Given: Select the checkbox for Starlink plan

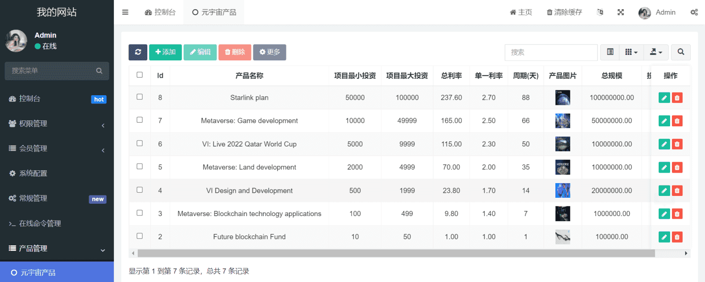Looking at the screenshot, I should (x=140, y=97).
